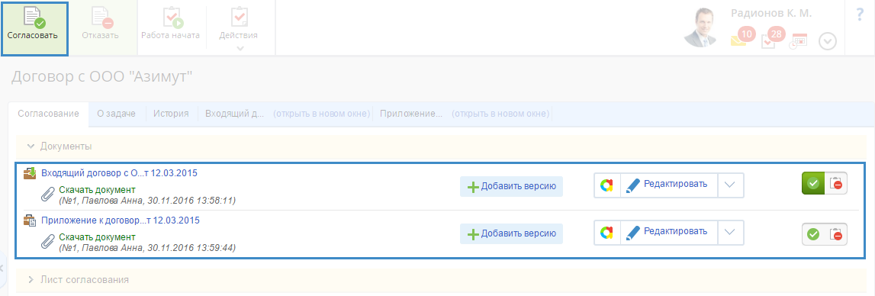Click the help question mark icon
The width and height of the screenshot is (875, 296).
(860, 15)
